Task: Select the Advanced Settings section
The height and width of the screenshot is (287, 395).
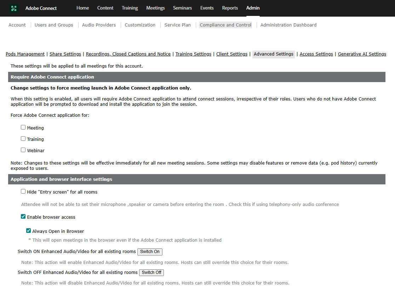Action: 274,54
